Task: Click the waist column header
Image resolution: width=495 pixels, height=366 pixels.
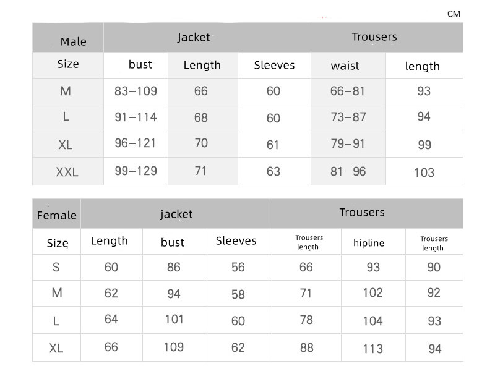Action: (x=345, y=66)
